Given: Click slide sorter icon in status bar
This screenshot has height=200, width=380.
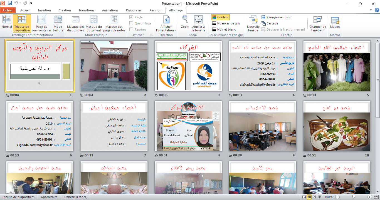Looking at the screenshot, I should [x=309, y=197].
